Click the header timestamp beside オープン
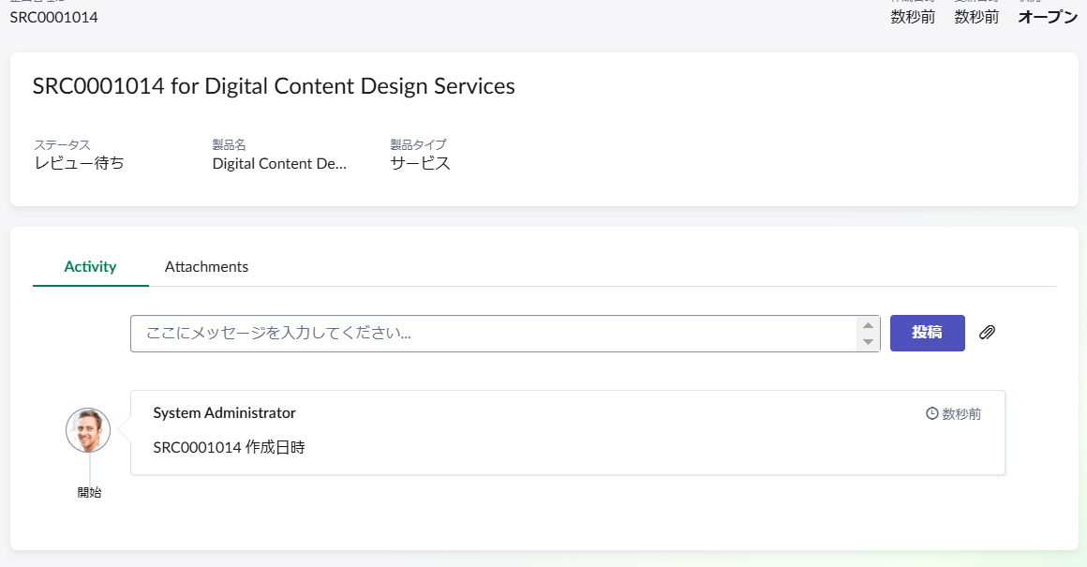 [x=976, y=17]
